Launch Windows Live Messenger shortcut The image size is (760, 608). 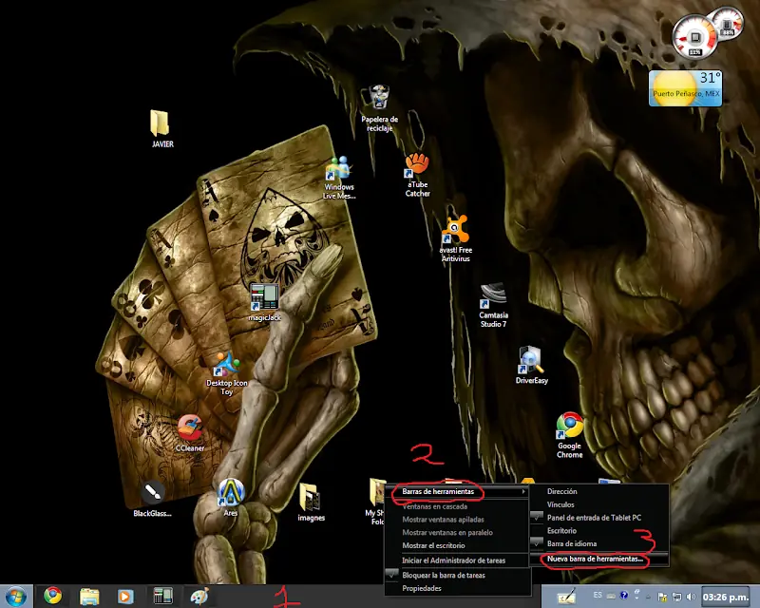[x=339, y=178]
